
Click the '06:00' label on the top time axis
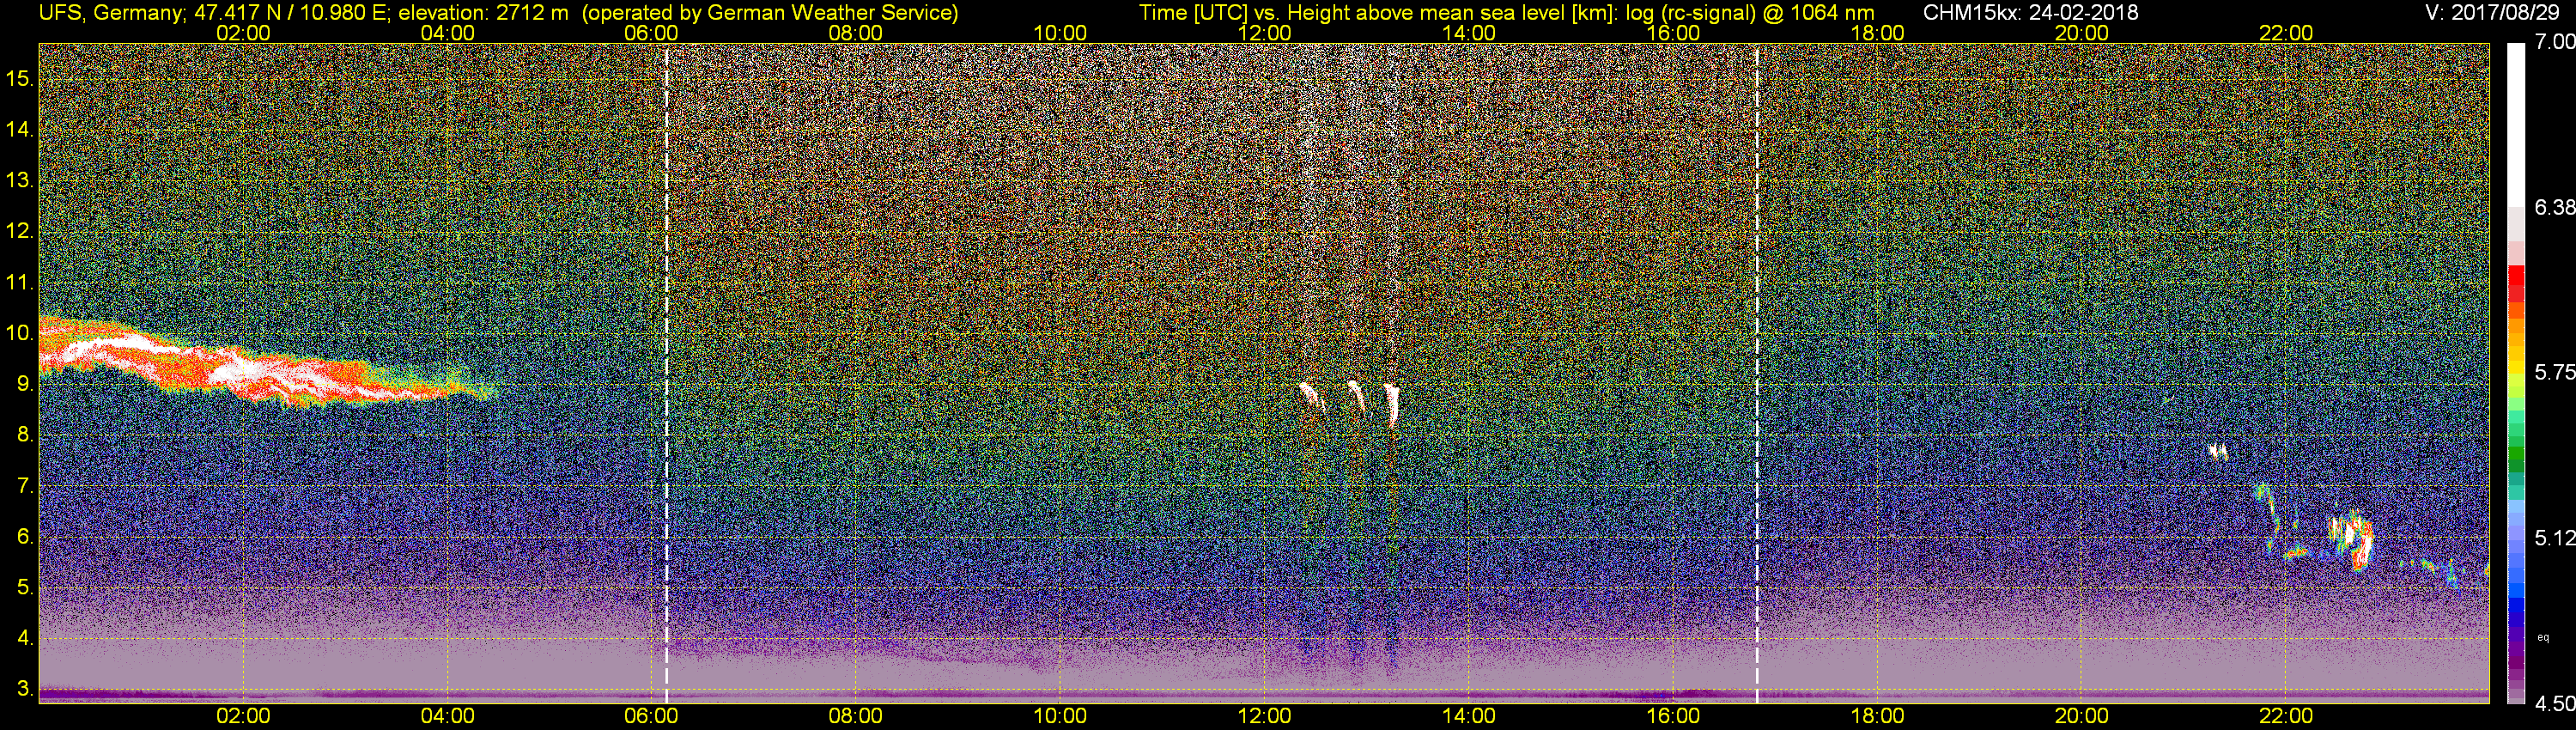tap(652, 33)
